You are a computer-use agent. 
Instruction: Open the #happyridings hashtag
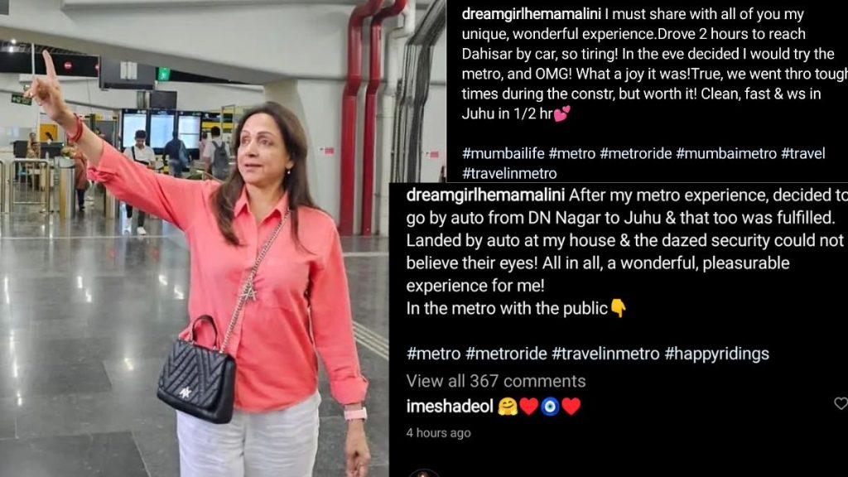716,354
